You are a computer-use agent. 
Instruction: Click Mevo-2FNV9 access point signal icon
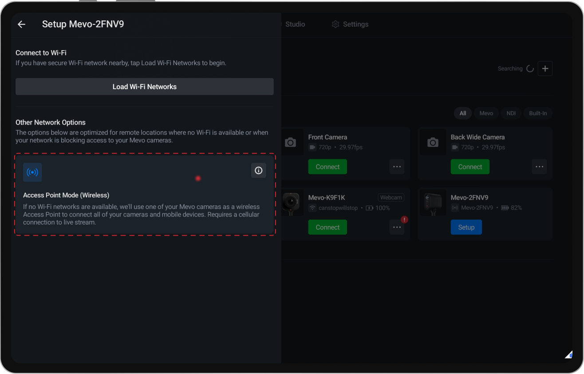[x=455, y=208]
